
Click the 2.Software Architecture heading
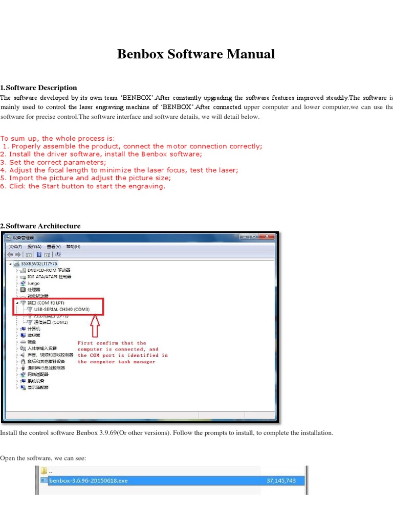[40, 226]
